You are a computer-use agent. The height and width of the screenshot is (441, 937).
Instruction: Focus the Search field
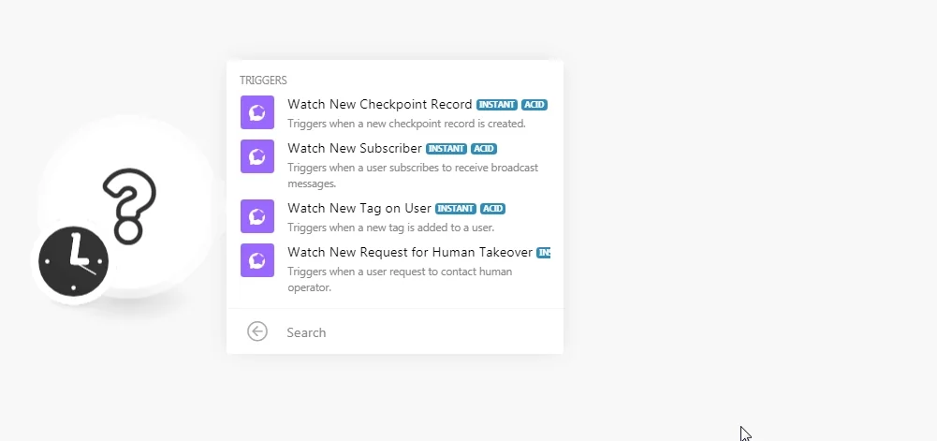click(418, 332)
